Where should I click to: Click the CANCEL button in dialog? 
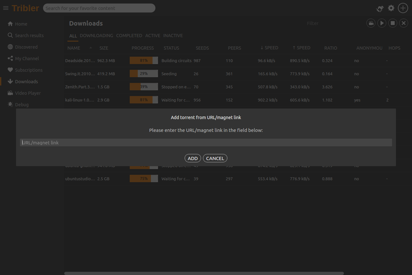(x=215, y=158)
